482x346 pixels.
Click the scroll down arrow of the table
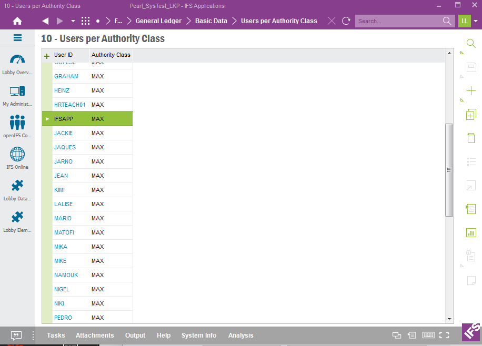(449, 319)
